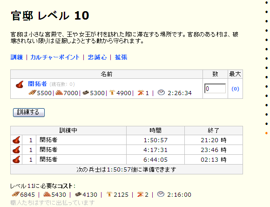
Task: Click lumber icon next to 6845
Action: point(15,194)
